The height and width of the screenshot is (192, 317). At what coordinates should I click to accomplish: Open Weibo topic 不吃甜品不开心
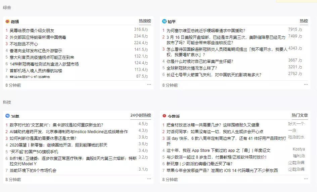24,44
